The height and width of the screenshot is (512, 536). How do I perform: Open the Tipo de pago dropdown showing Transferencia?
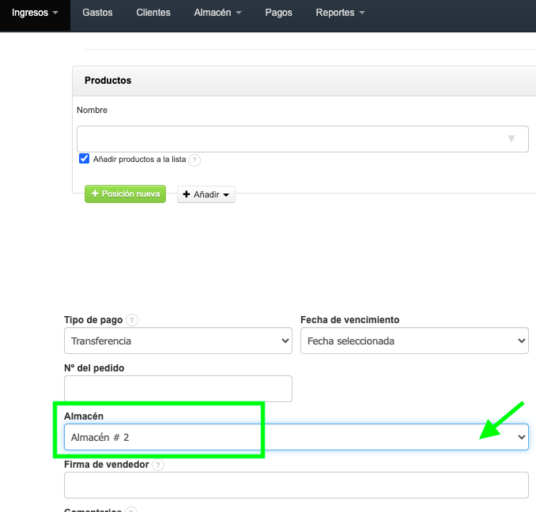[x=178, y=341]
